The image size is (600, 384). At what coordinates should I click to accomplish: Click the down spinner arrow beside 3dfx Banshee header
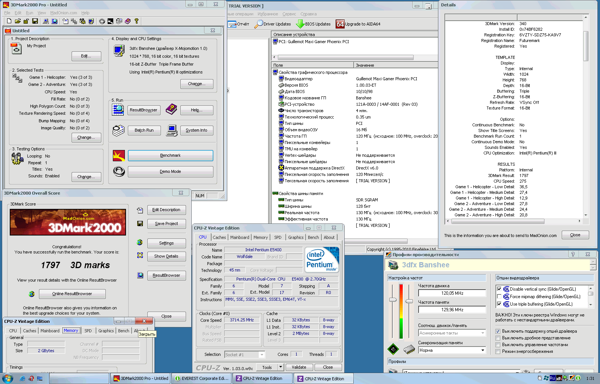[593, 268]
